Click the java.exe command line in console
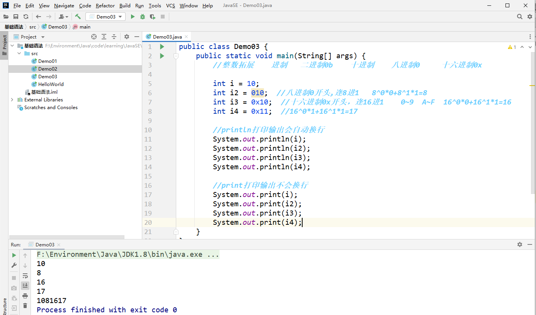The width and height of the screenshot is (536, 315). [128, 254]
